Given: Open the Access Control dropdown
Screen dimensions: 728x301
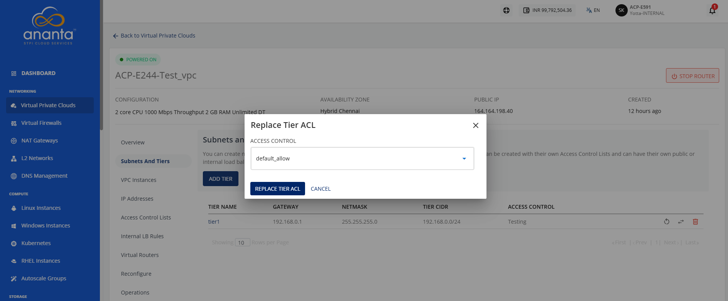Looking at the screenshot, I should click(x=362, y=159).
